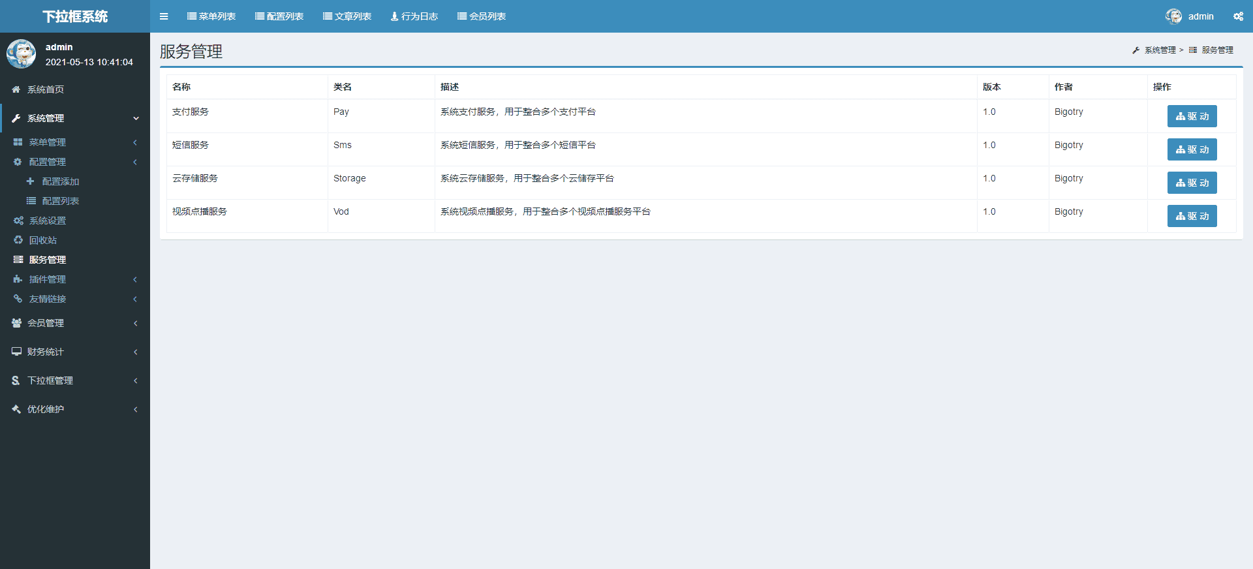Expand the 财务统计 menu arrow
The height and width of the screenshot is (569, 1253).
[135, 352]
